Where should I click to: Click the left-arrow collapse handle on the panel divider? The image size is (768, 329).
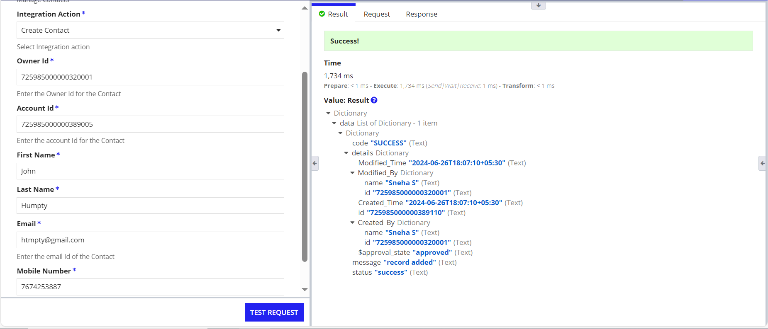(315, 163)
